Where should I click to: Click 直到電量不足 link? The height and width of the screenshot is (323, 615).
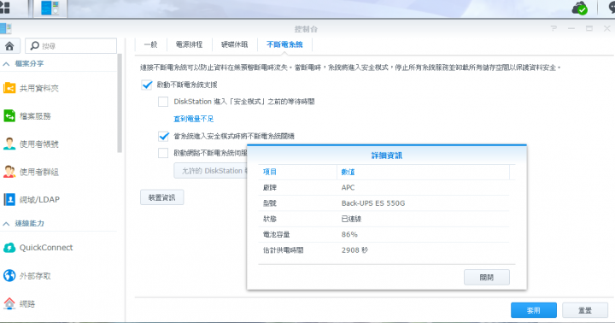[x=194, y=119]
